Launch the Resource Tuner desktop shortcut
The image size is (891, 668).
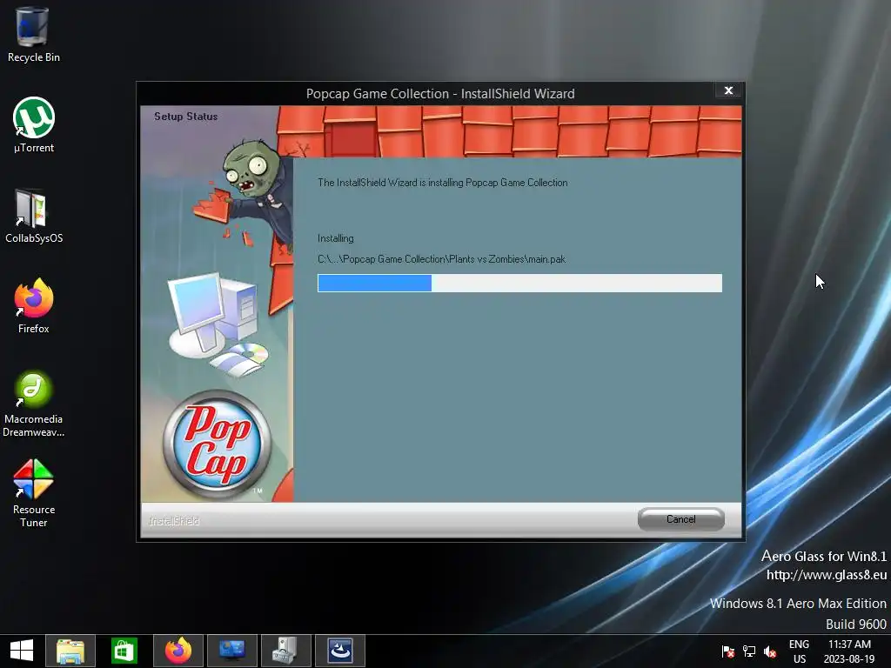click(x=34, y=493)
